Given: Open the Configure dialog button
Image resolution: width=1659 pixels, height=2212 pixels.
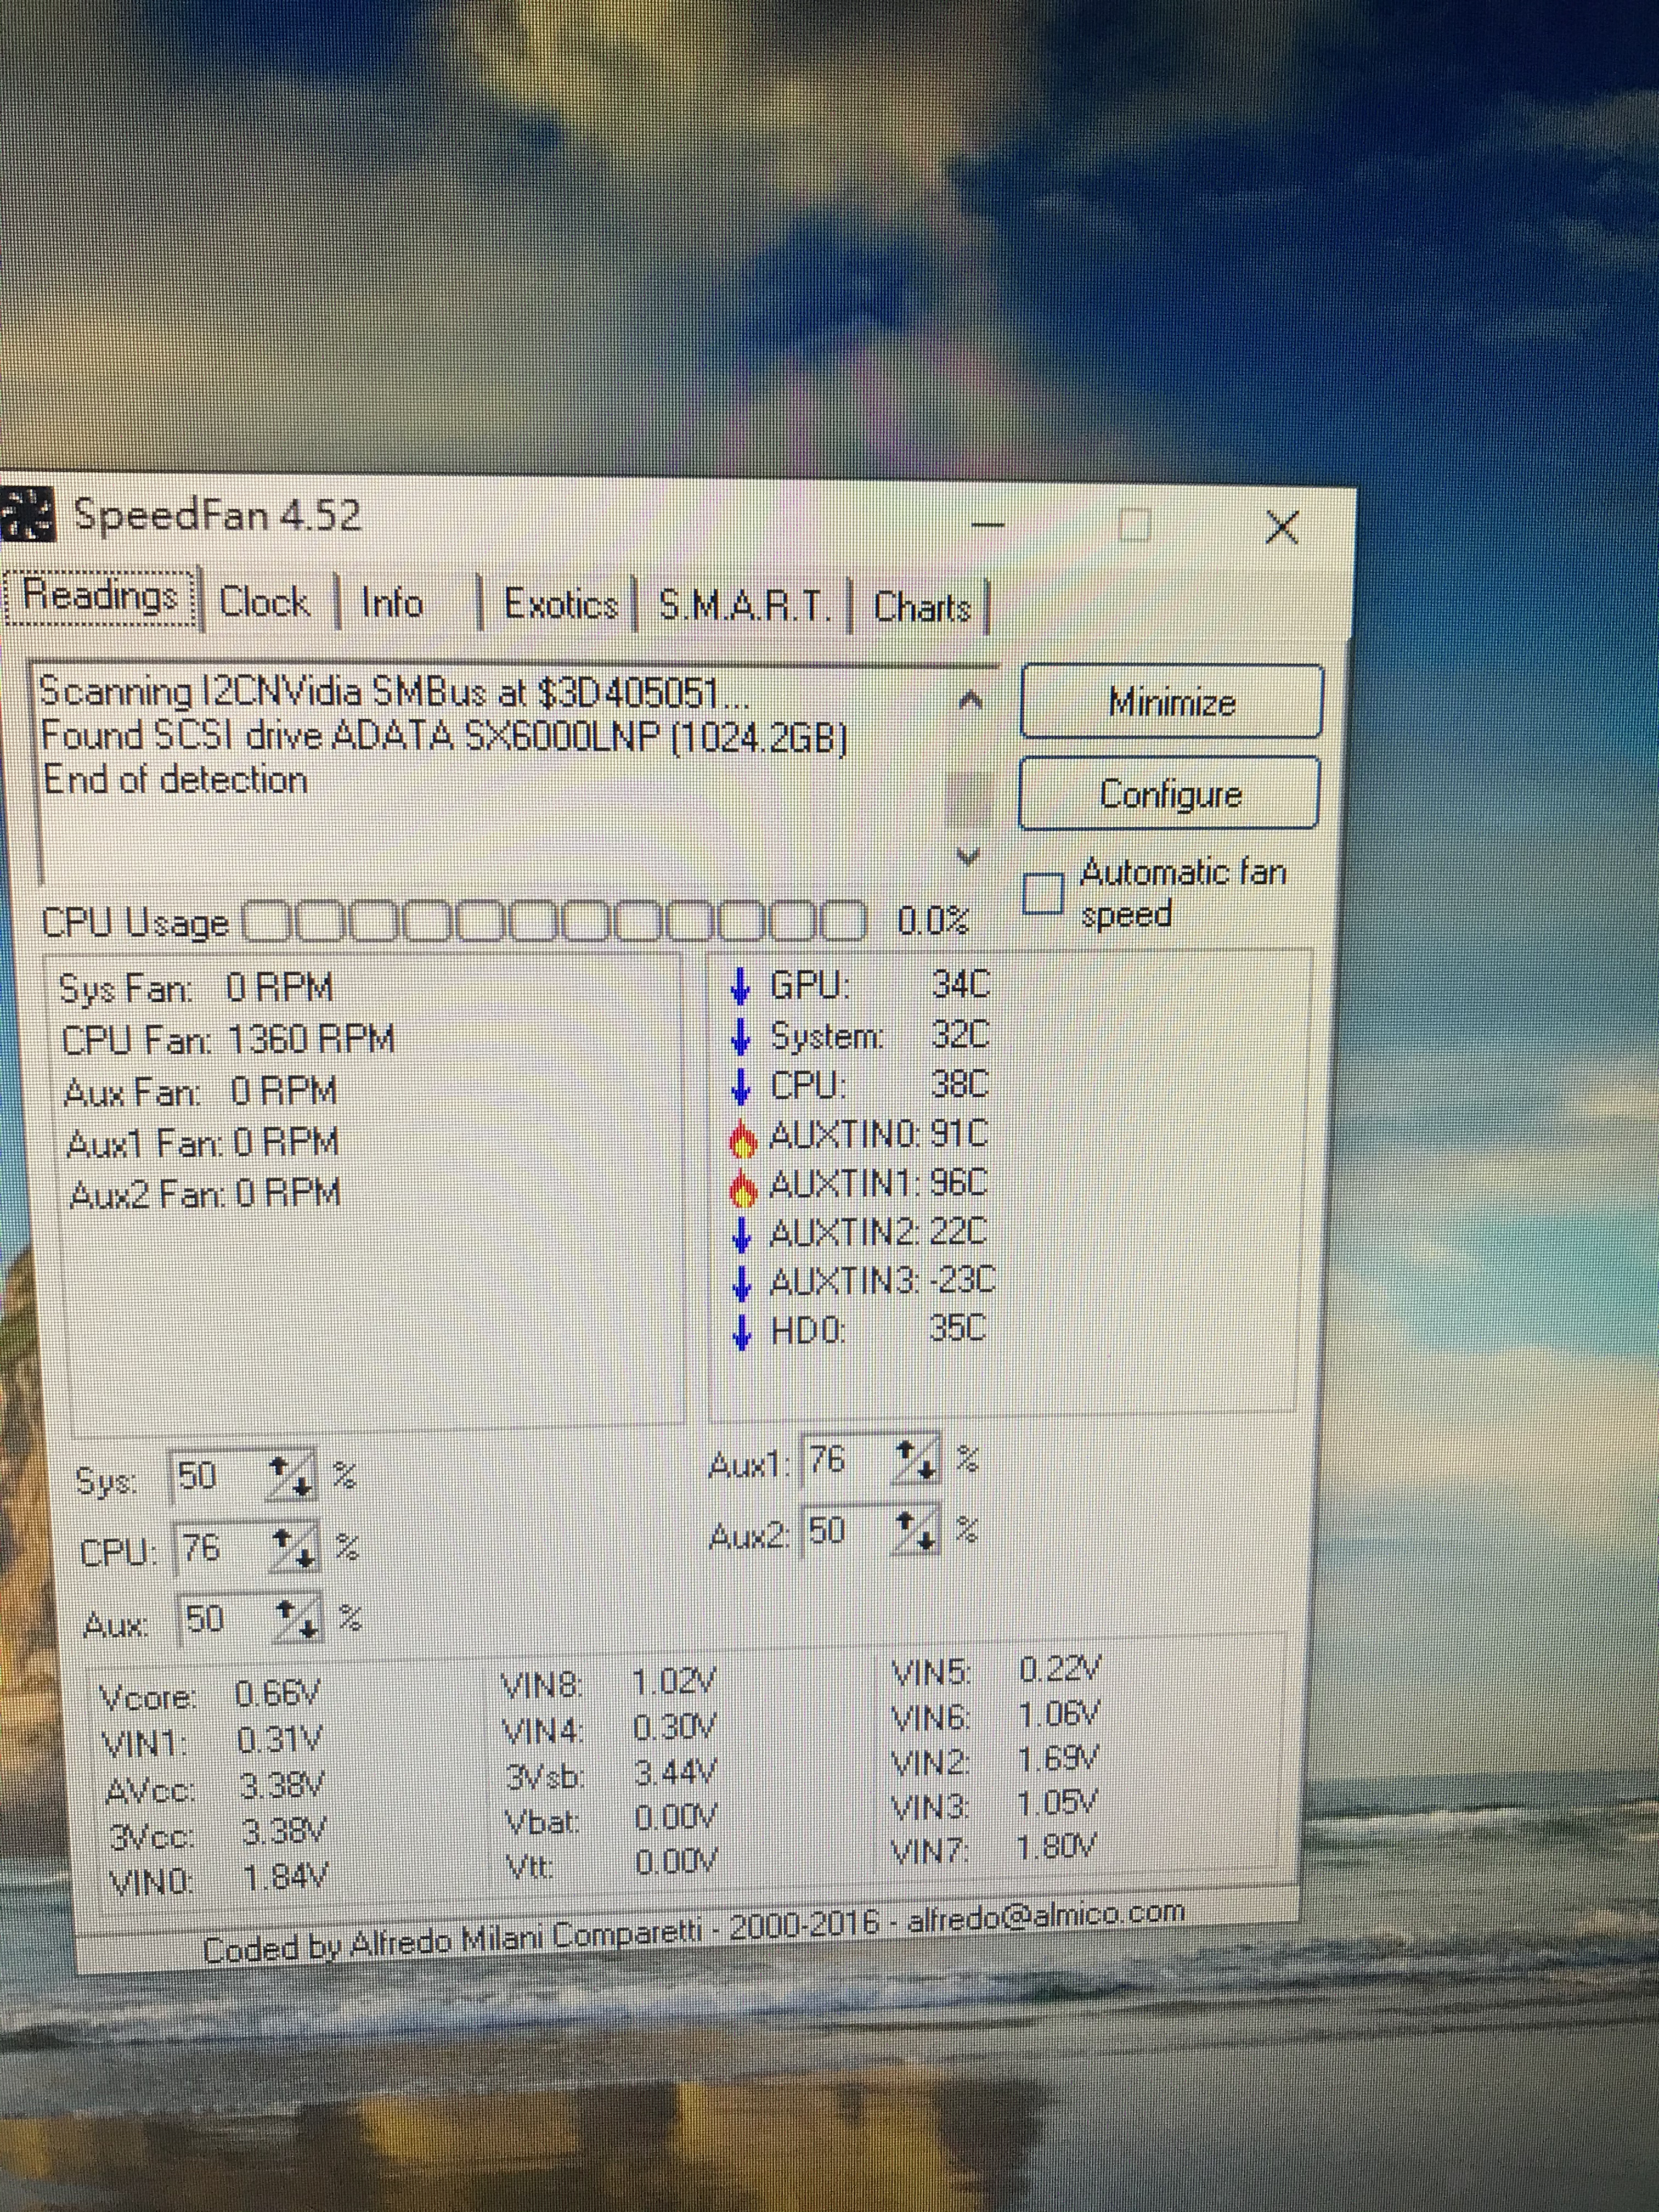Looking at the screenshot, I should (1170, 794).
